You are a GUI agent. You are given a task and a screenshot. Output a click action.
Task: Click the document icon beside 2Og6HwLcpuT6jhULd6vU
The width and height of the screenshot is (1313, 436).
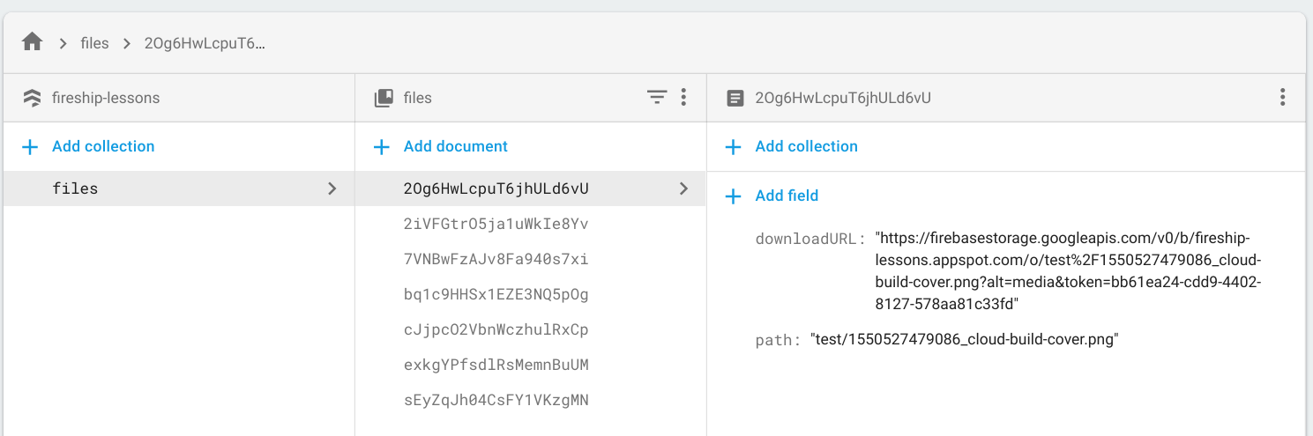(x=735, y=98)
